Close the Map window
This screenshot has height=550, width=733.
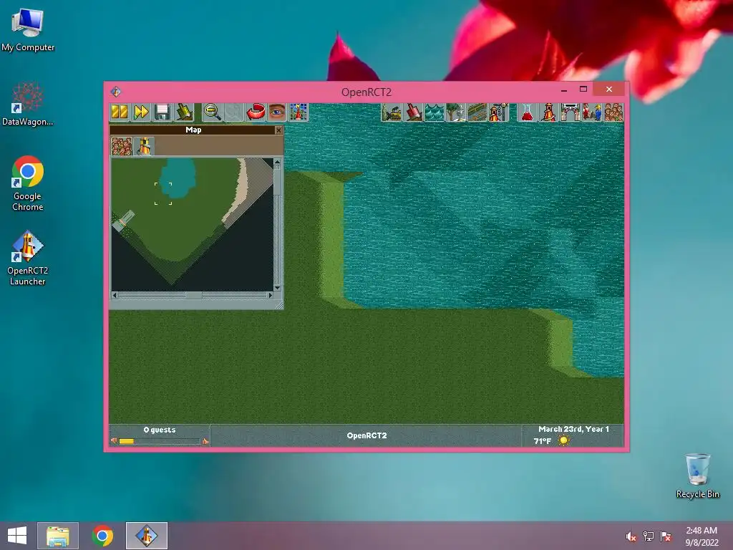pos(278,130)
